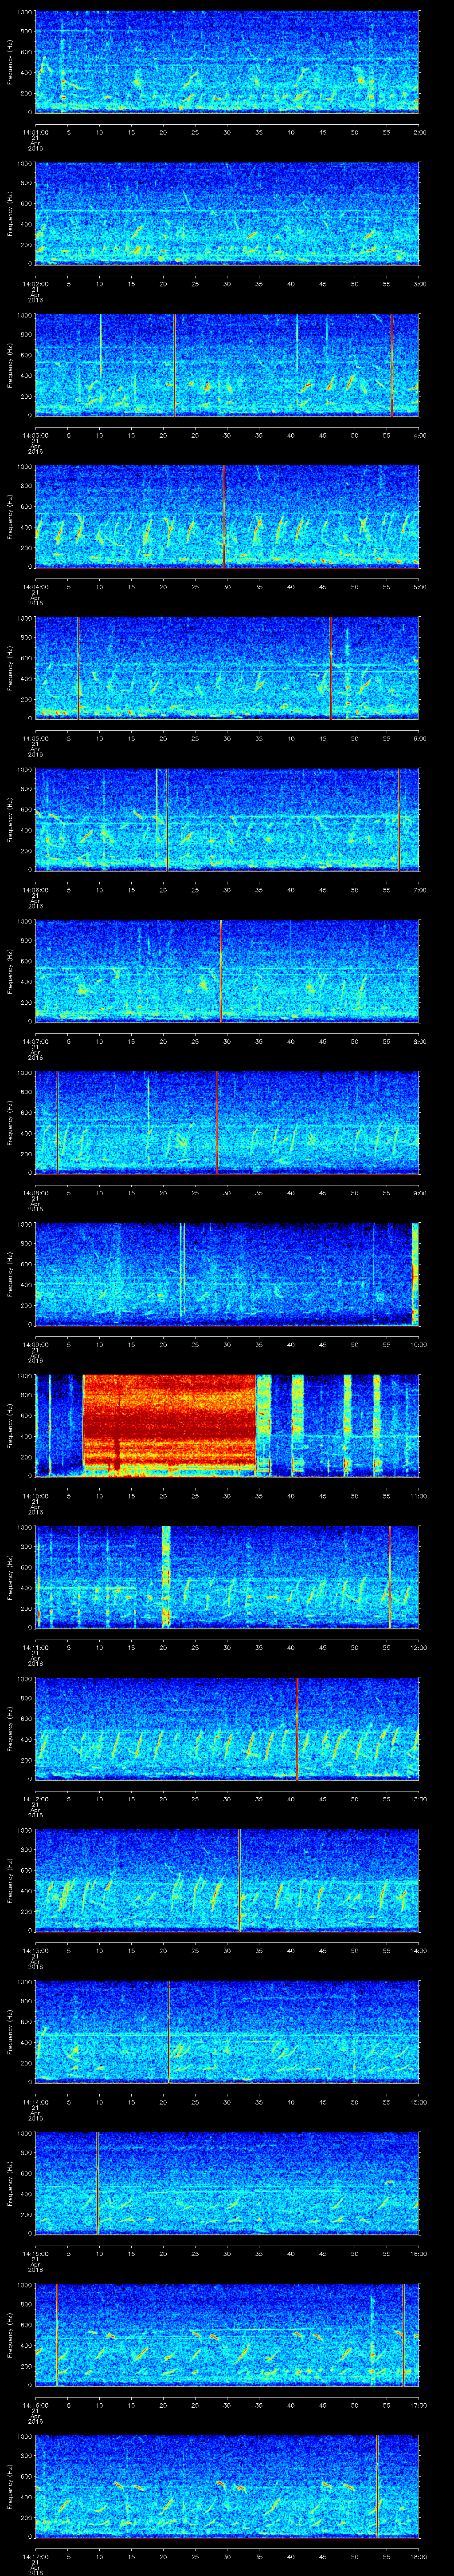
Task: Open the spectrogram panel starting at 14:09:00
Action: pyautogui.click(x=227, y=1275)
